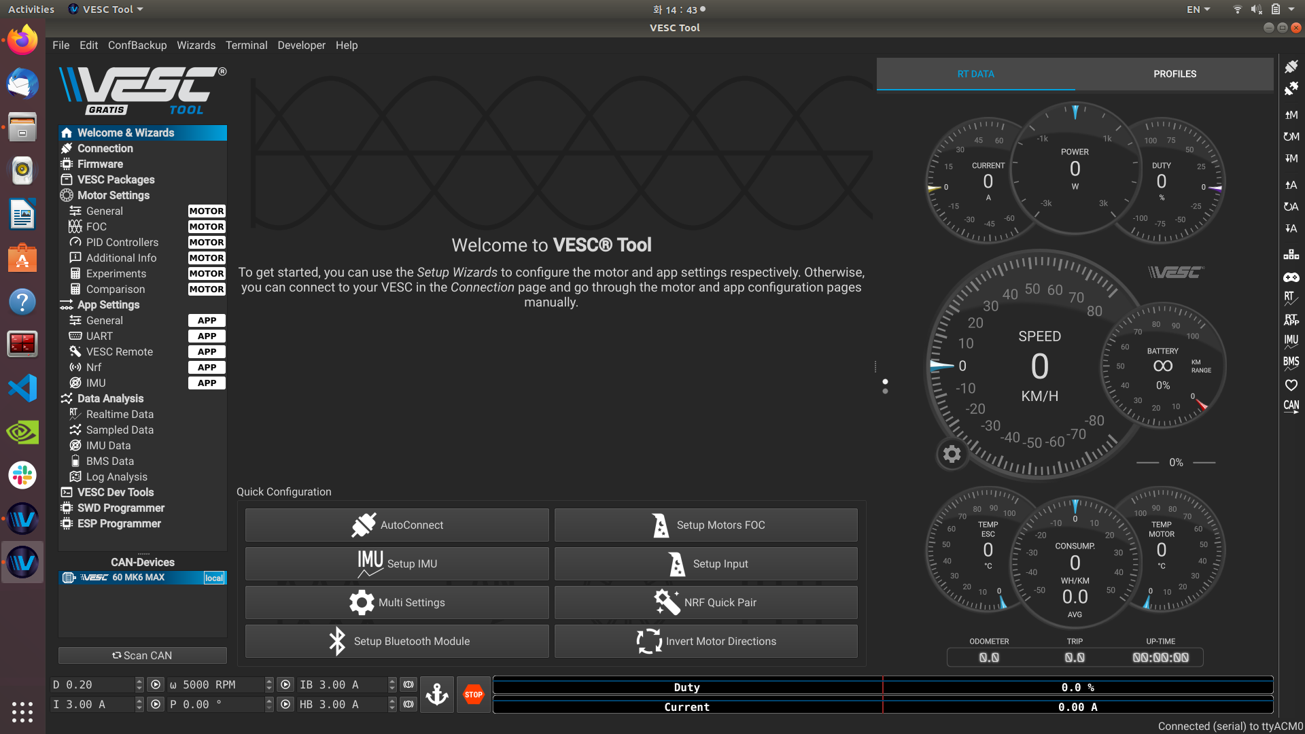The width and height of the screenshot is (1305, 734).
Task: Increase the IB 3.00 A spinbox value
Action: coord(392,681)
